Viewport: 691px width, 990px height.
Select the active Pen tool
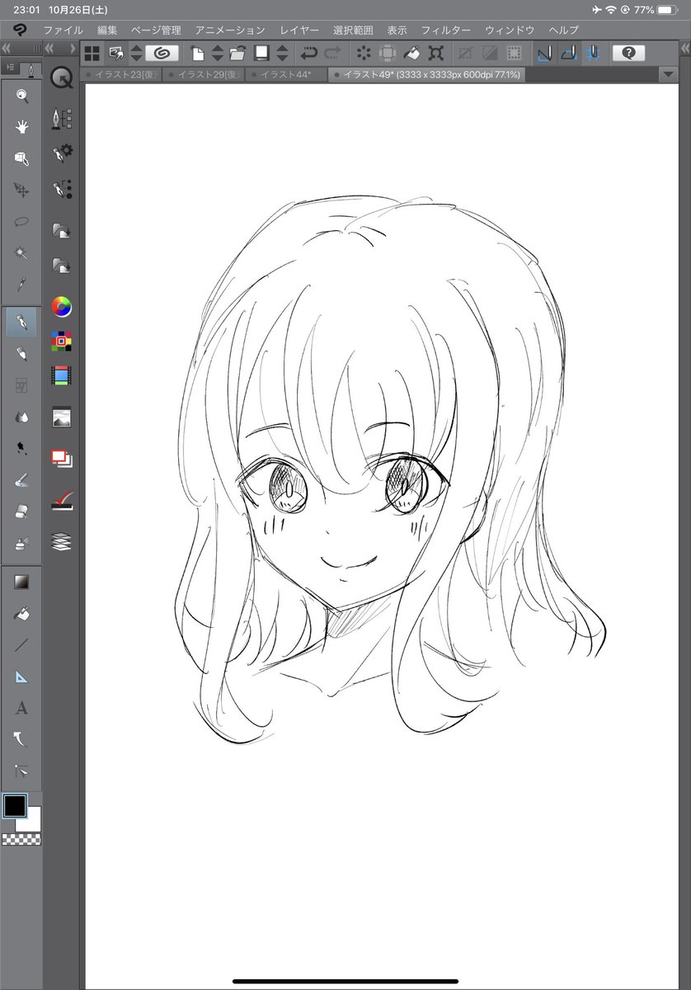click(x=21, y=321)
